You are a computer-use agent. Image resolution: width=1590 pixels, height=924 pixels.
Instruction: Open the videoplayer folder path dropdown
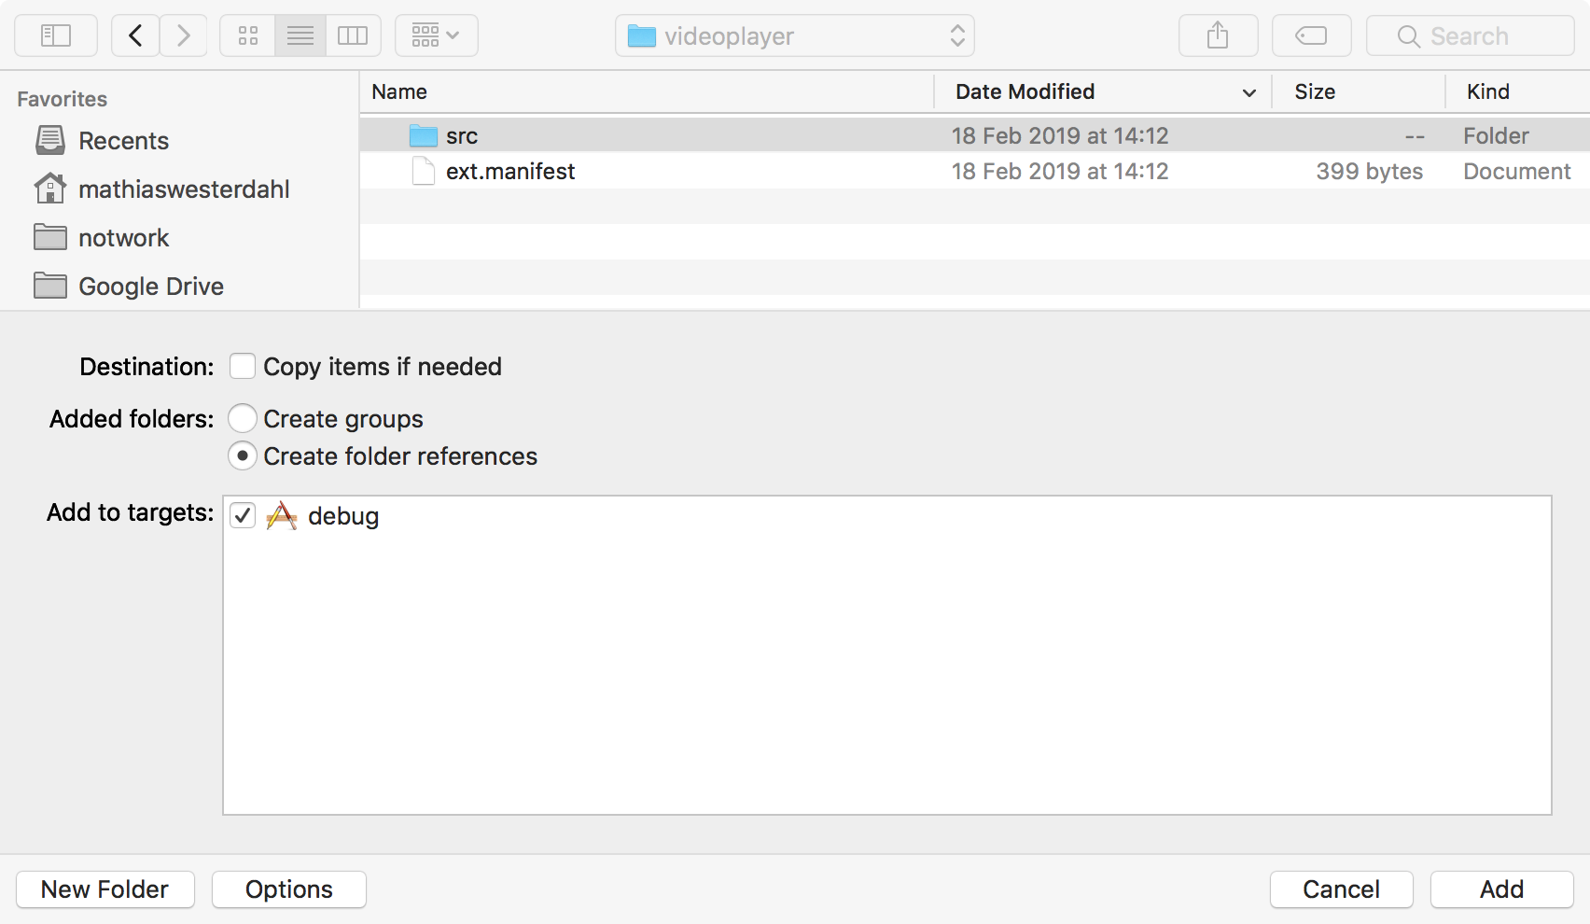[794, 36]
